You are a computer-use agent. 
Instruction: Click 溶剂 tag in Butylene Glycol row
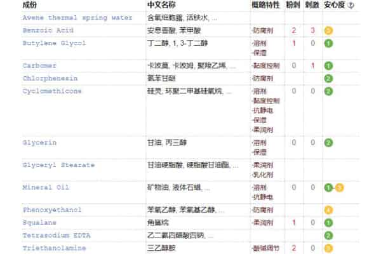pos(260,44)
